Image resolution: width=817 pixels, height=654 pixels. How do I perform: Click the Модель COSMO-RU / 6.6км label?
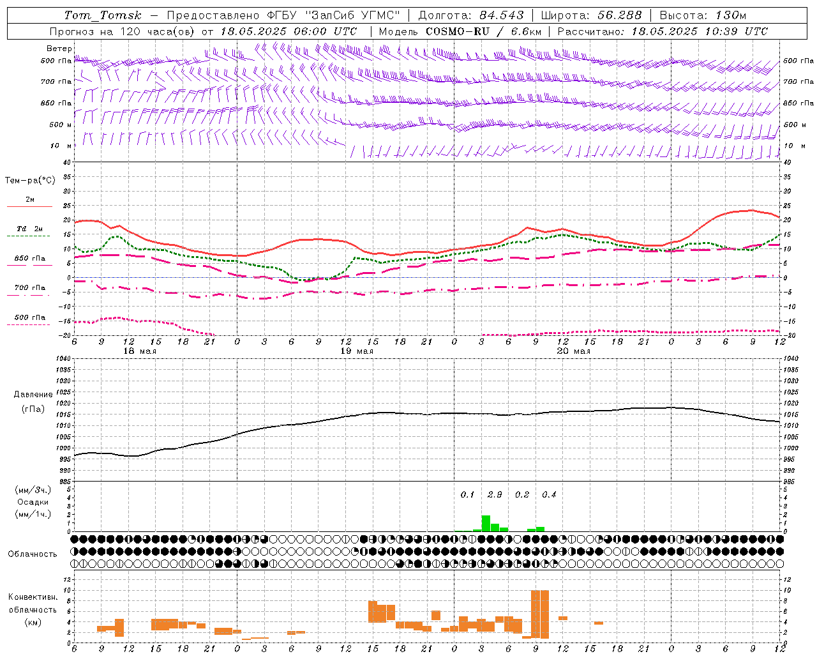460,31
